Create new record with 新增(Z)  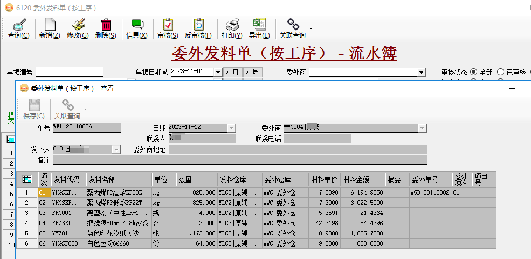(50, 28)
